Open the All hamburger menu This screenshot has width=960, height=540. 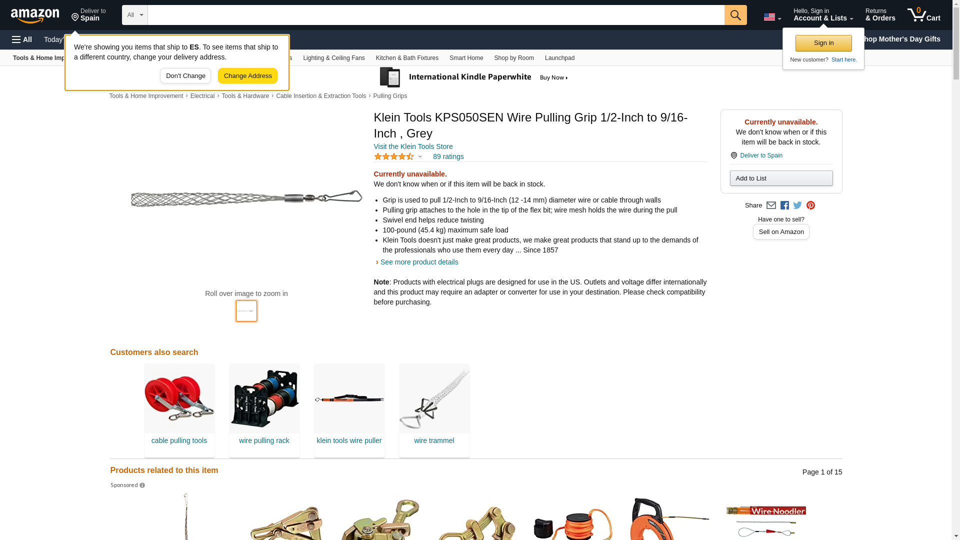coord(22,39)
